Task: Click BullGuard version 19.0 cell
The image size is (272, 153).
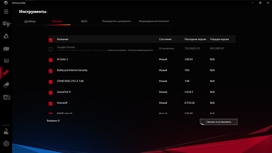Action: click(x=187, y=70)
